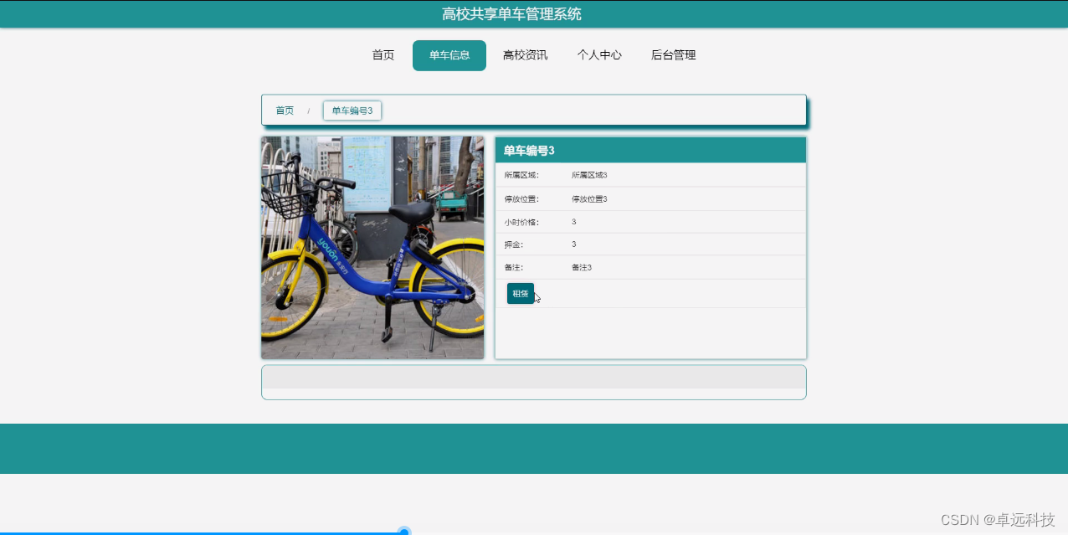Click the 租赁 rental button
The height and width of the screenshot is (535, 1068).
[x=520, y=293]
